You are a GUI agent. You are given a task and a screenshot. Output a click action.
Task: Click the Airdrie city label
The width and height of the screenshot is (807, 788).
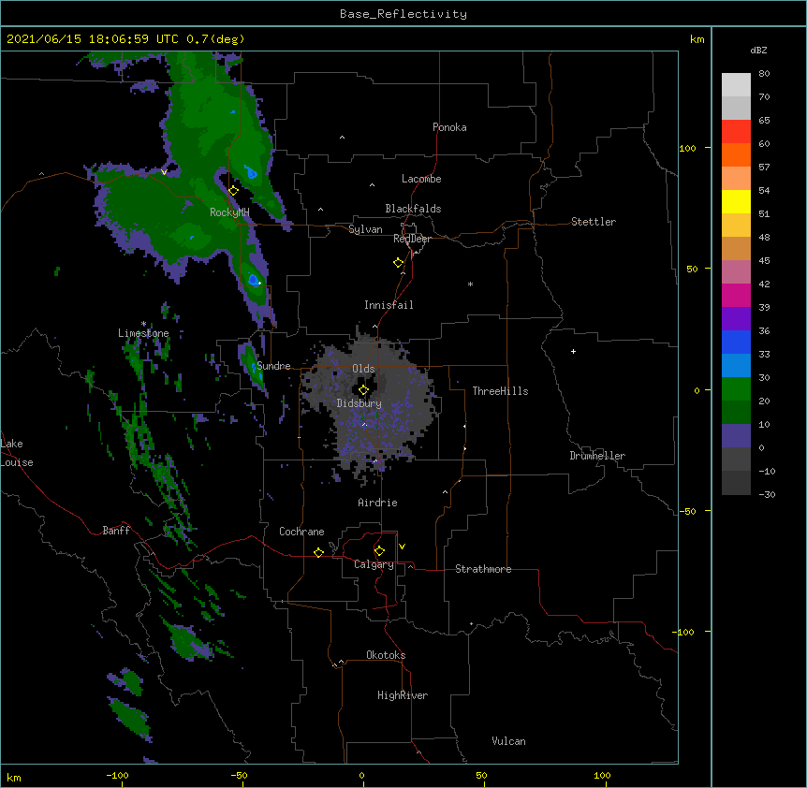[377, 503]
